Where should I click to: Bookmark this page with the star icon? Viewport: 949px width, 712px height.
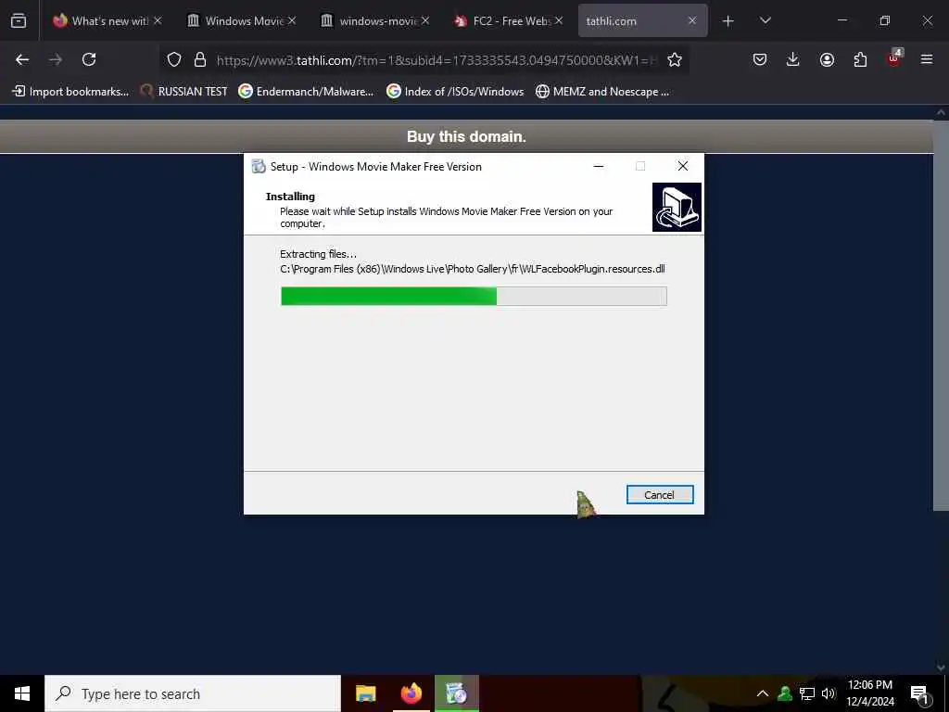click(675, 59)
